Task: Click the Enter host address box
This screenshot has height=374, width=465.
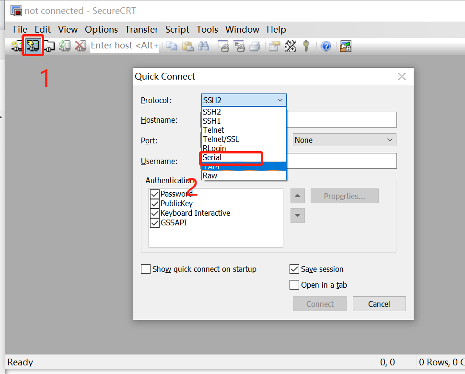Action: [125, 46]
